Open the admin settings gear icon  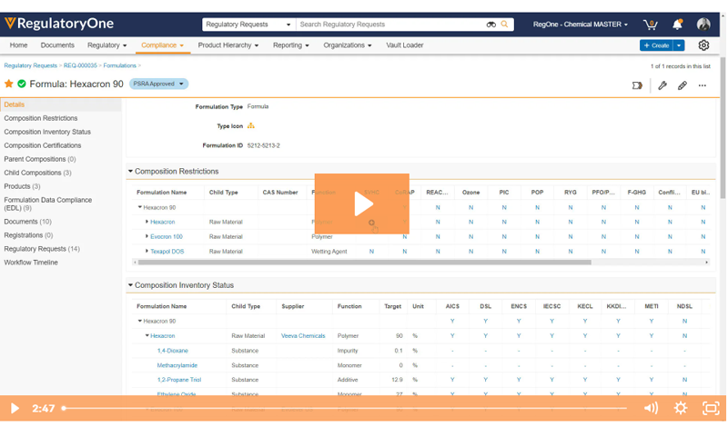coord(703,45)
